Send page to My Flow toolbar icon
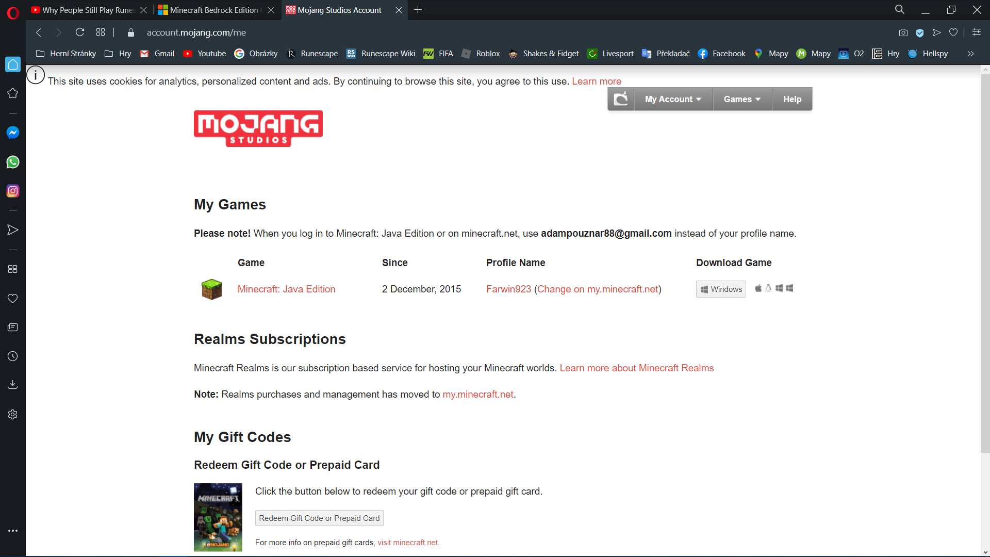Screen dimensions: 990x557 tap(937, 32)
